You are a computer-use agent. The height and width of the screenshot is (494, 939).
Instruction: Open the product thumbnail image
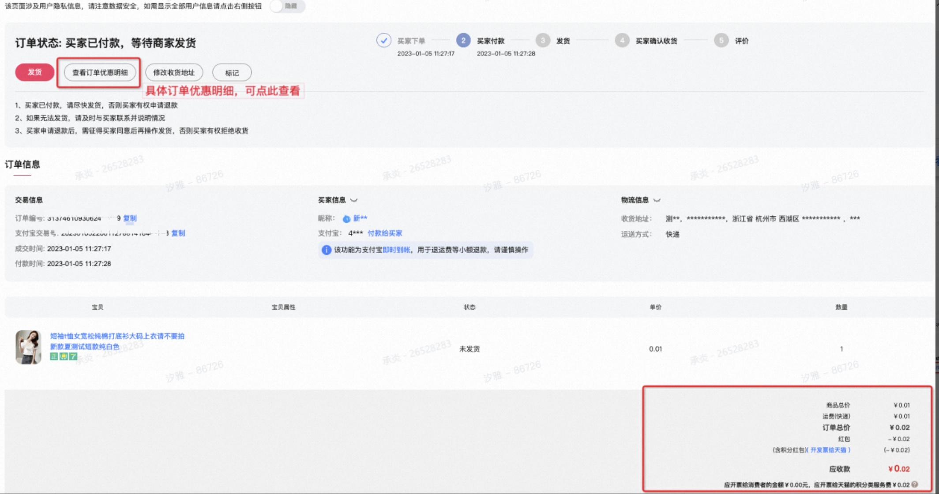tap(28, 347)
